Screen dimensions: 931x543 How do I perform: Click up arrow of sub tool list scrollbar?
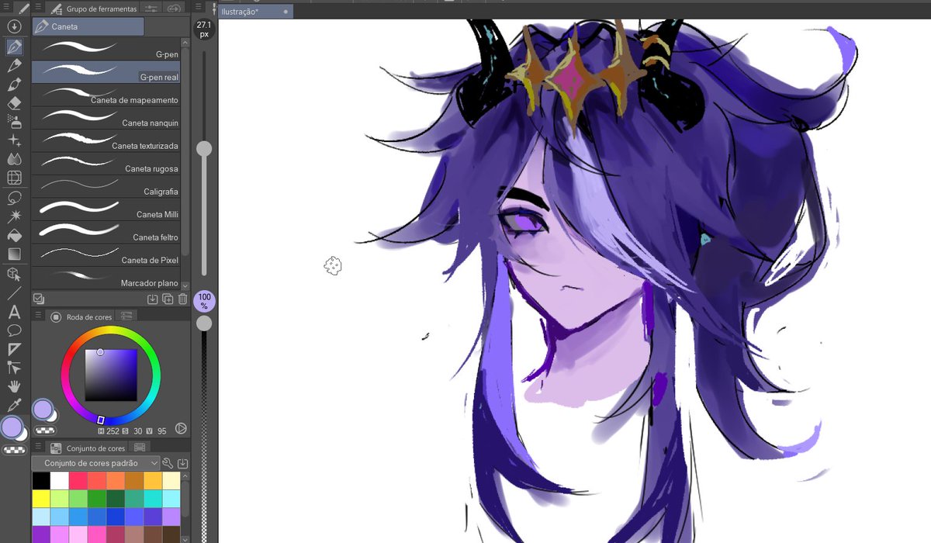pos(185,41)
